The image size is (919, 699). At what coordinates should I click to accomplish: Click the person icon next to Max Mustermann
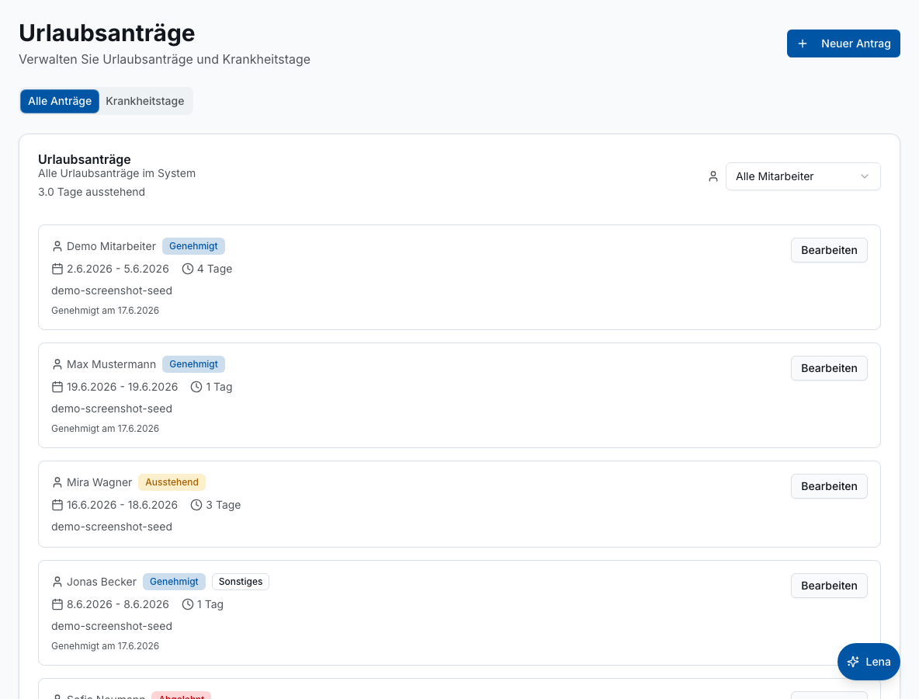[x=57, y=364]
